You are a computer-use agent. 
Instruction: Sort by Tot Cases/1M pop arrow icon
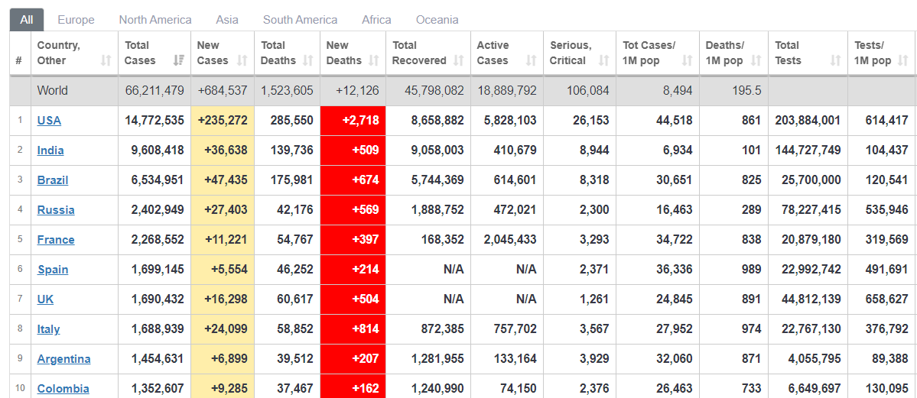(x=687, y=60)
